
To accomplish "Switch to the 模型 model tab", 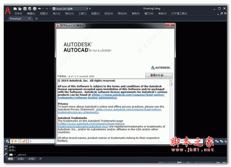I will [10, 159].
